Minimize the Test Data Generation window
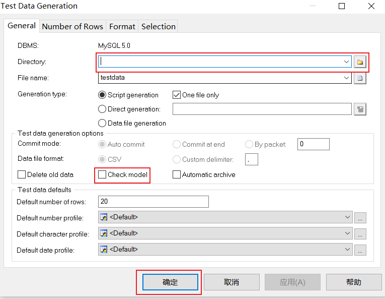The image size is (385, 299). [313, 6]
